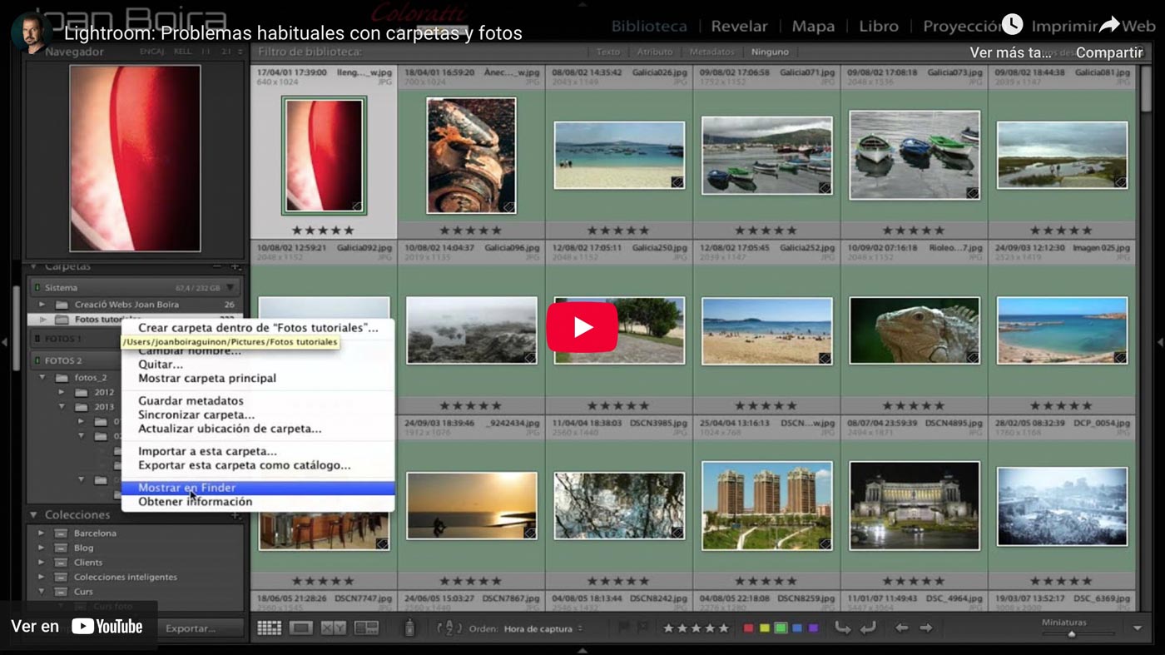This screenshot has height=655, width=1165.
Task: Open the XY Compare view
Action: click(333, 628)
